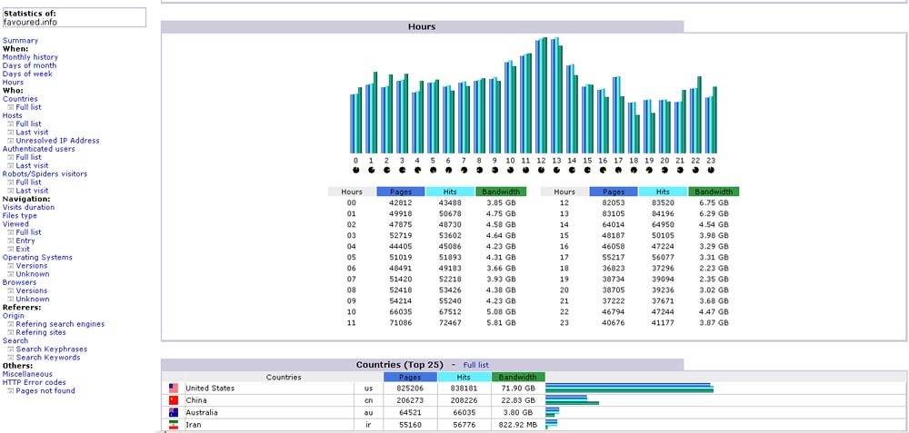Click clock icon under hour 15

point(587,170)
